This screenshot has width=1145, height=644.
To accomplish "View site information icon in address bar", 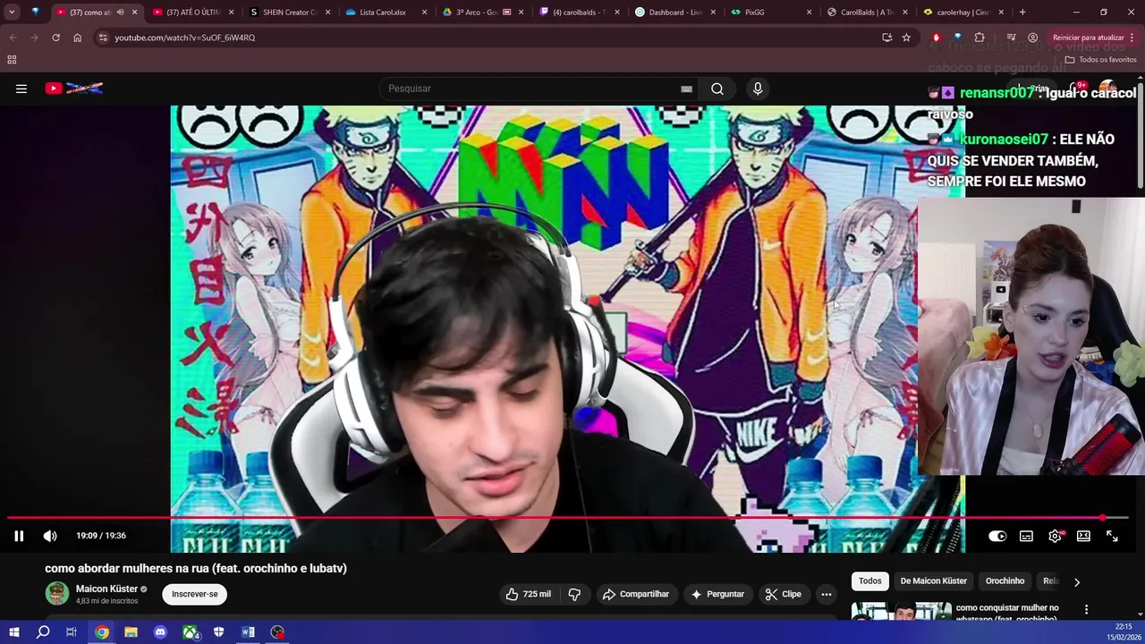I will pos(103,38).
